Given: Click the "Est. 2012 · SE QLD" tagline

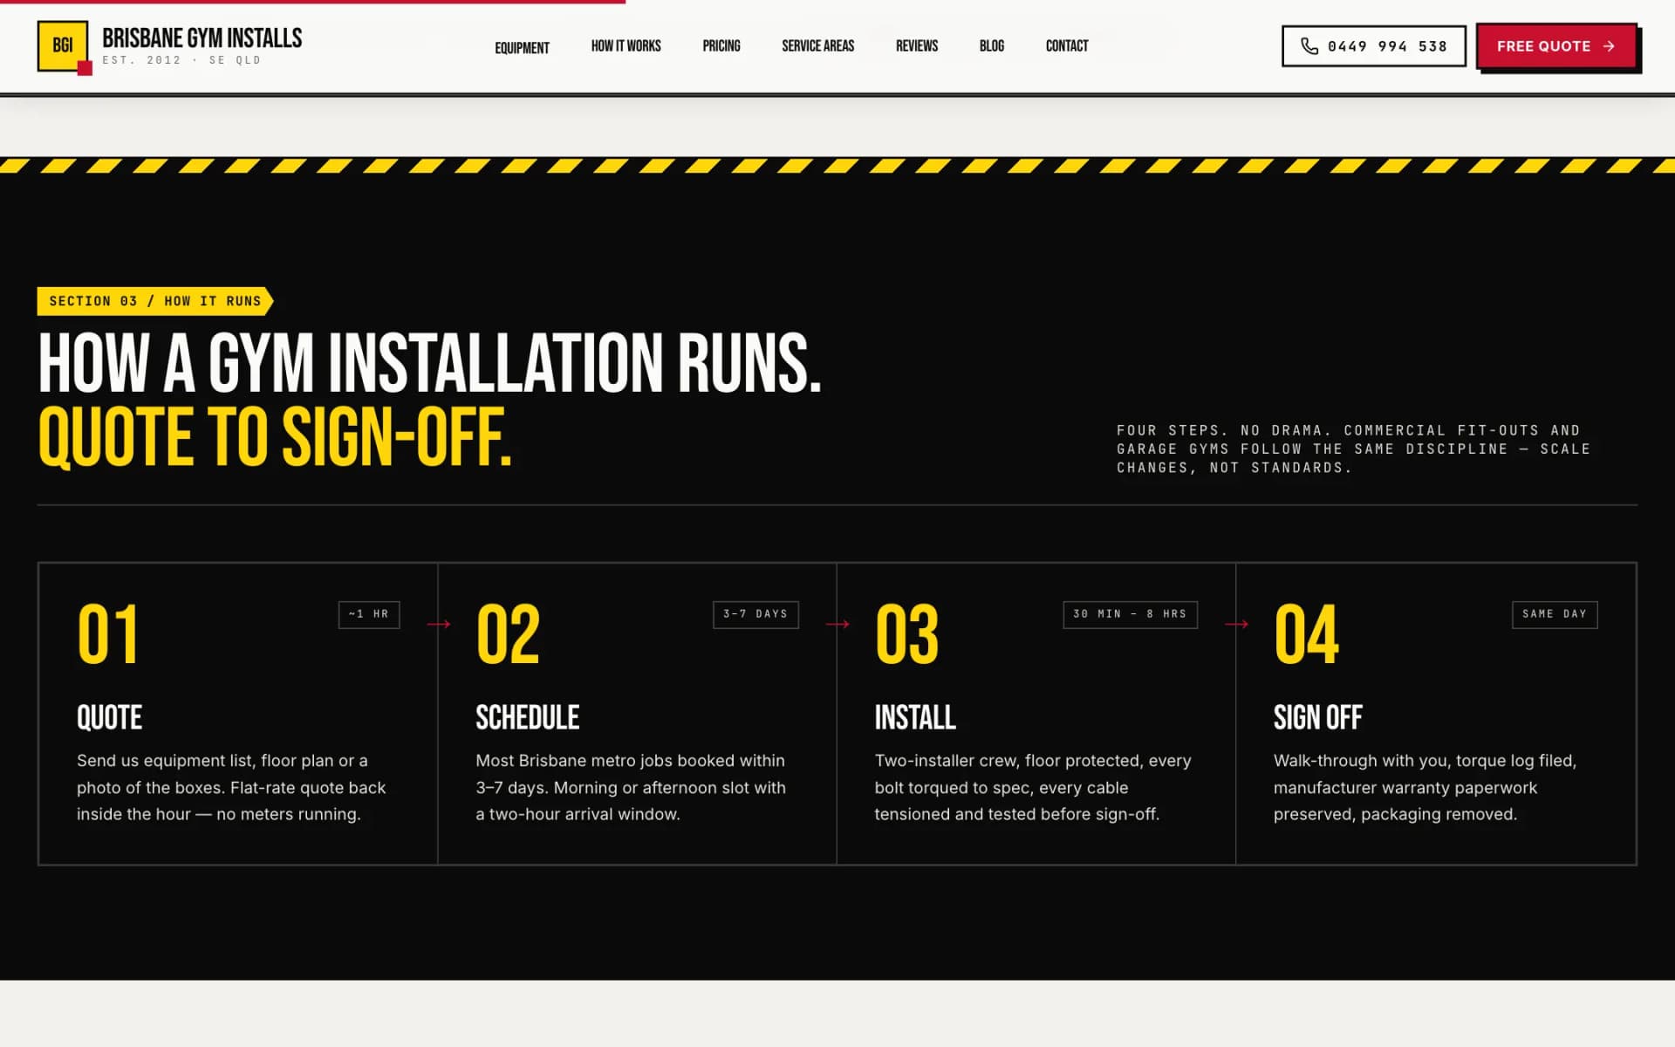Looking at the screenshot, I should 181,60.
